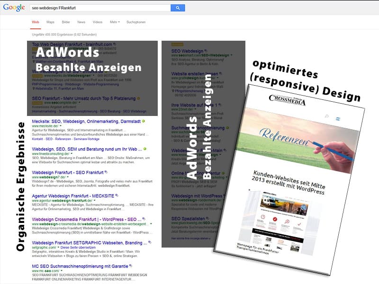Screen dimensions: 379x284
Task: Open sidebar ad 'Website erstellen lassen'
Action: (x=195, y=74)
